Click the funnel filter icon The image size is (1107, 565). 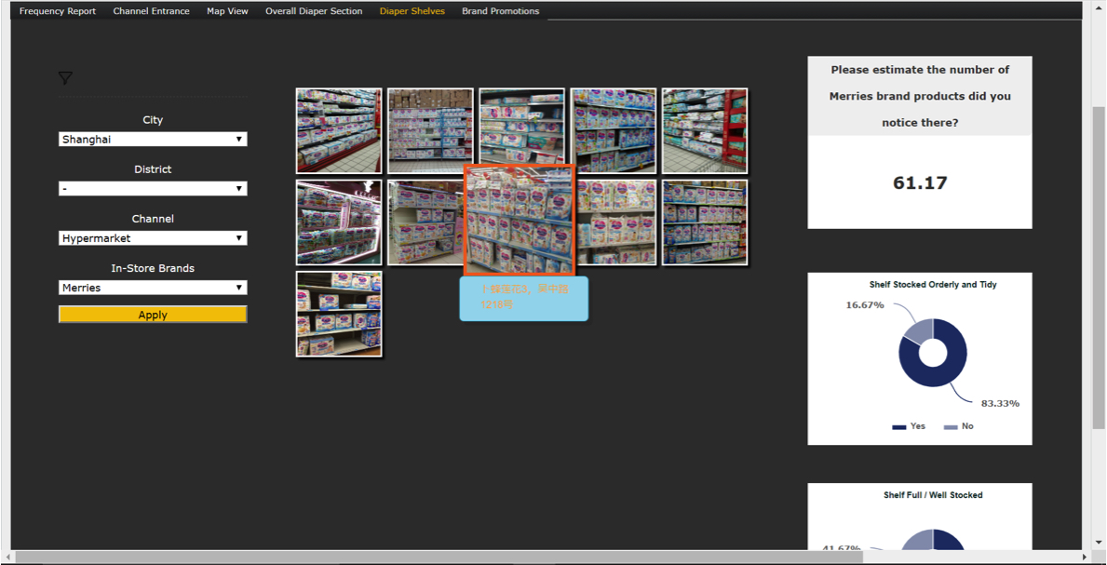coord(66,77)
